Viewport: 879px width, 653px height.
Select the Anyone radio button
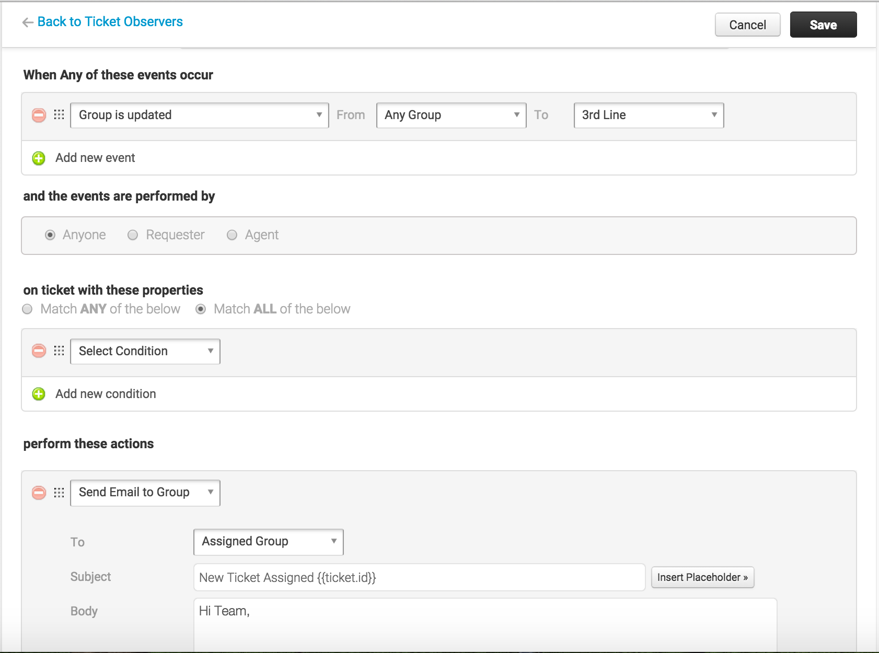50,235
